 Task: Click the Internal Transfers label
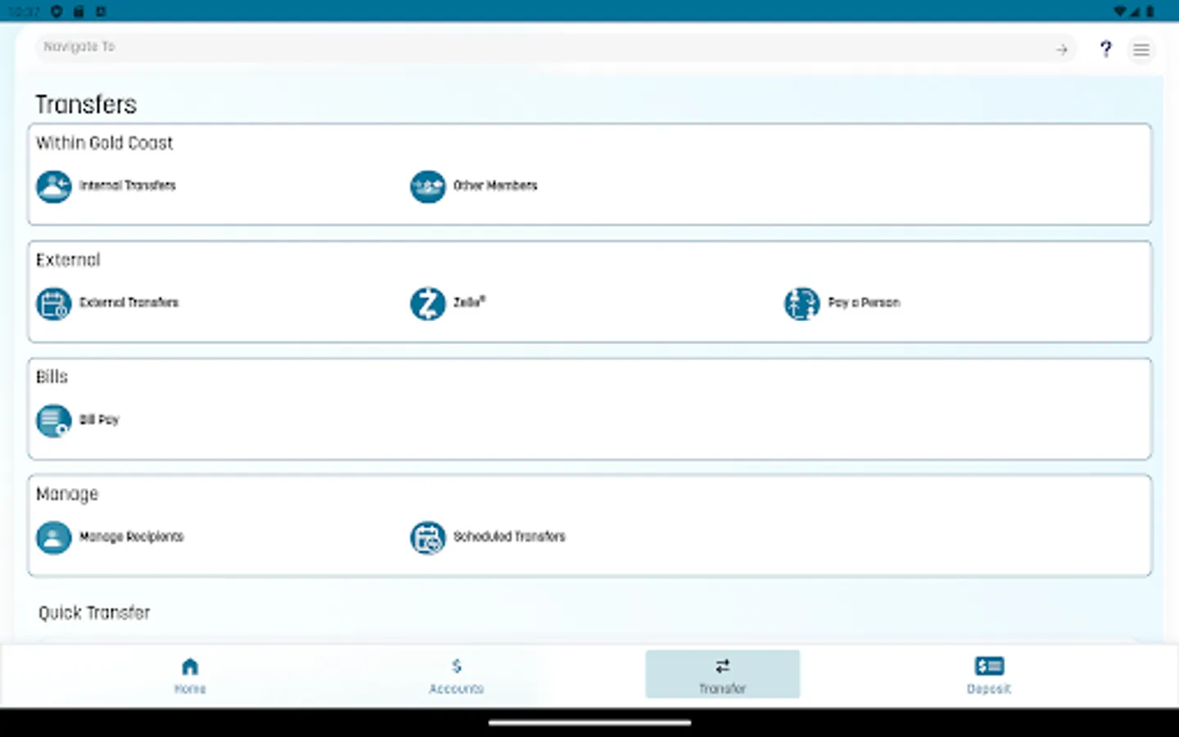coord(128,186)
